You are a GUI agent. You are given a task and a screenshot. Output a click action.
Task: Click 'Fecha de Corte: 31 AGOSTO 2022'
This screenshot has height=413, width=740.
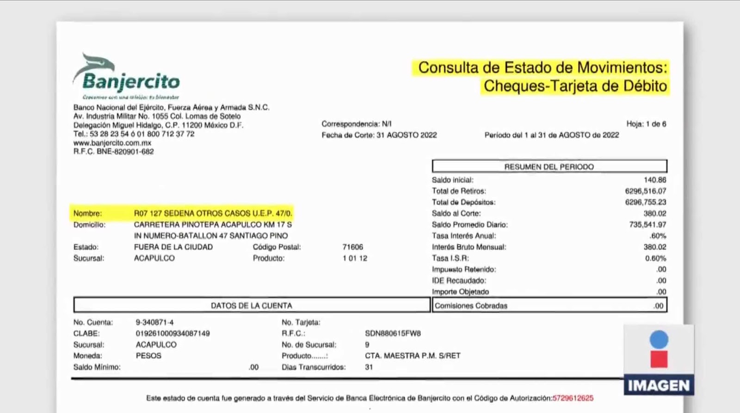379,135
